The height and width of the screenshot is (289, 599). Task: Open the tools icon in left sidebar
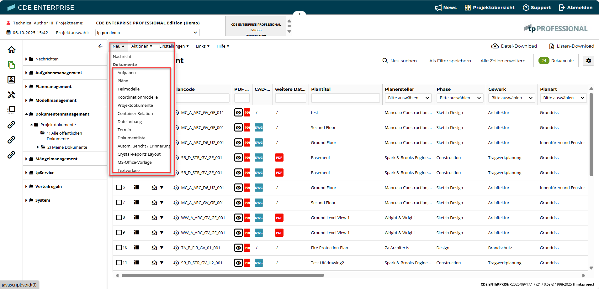coord(11,95)
